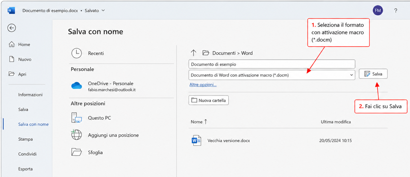The image size is (410, 177).
Task: Select Salva con nome in sidebar
Action: pos(33,124)
